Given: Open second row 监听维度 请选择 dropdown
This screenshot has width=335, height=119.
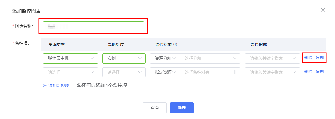Looking at the screenshot, I should click(124, 72).
